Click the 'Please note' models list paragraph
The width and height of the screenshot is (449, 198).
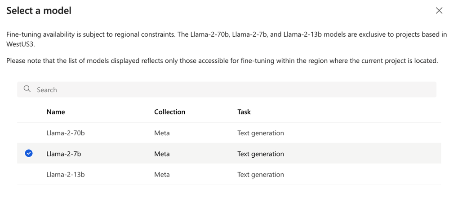coord(222,60)
